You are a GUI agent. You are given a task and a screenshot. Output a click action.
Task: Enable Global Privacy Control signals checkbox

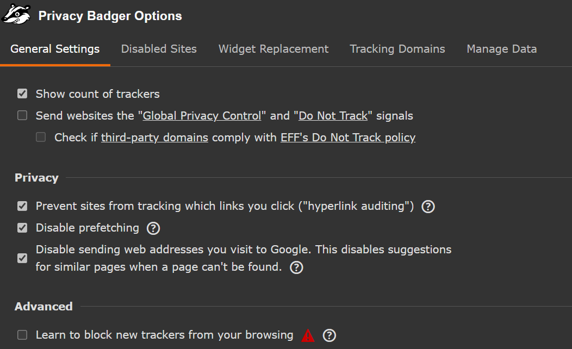point(22,116)
